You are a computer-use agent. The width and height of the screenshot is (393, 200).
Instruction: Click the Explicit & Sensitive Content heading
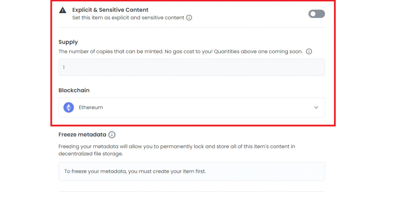[x=110, y=10]
